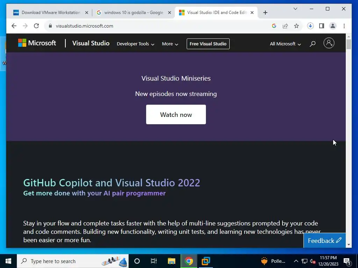
Task: Open the Pollen weather widget on the taskbar
Action: (273, 261)
